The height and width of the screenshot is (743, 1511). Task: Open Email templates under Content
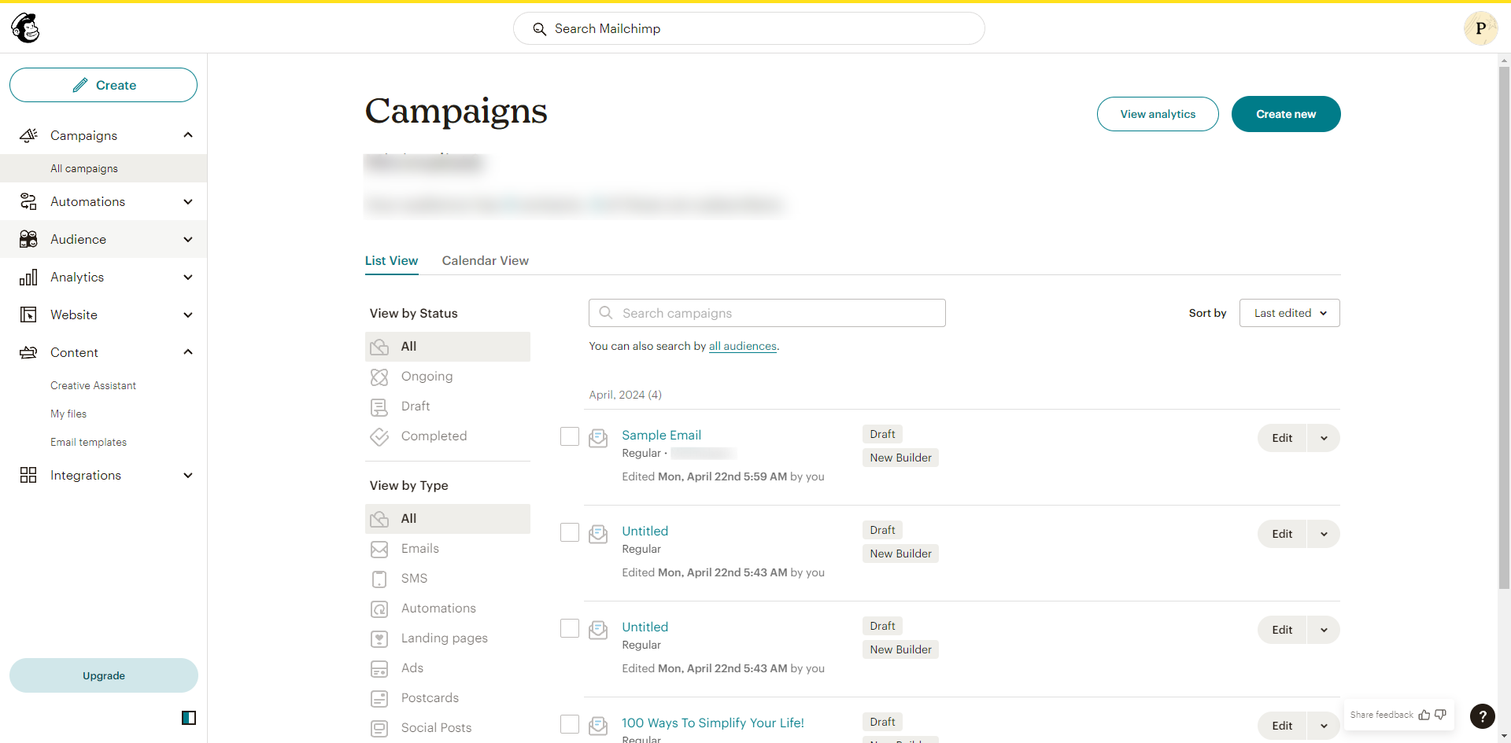coord(88,442)
